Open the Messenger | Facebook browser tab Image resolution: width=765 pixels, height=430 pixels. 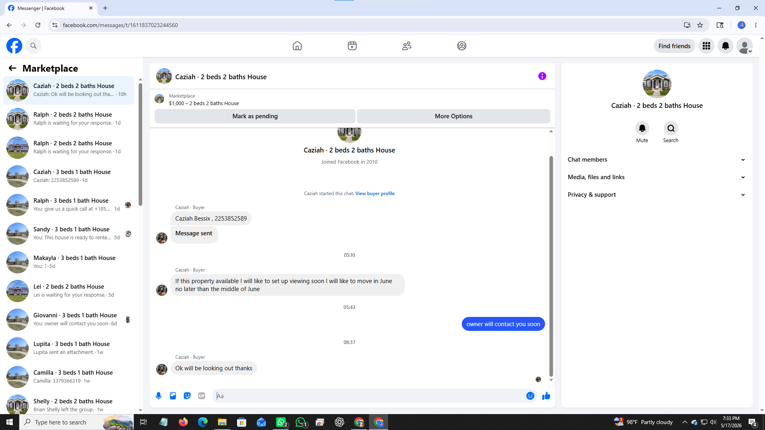[50, 8]
